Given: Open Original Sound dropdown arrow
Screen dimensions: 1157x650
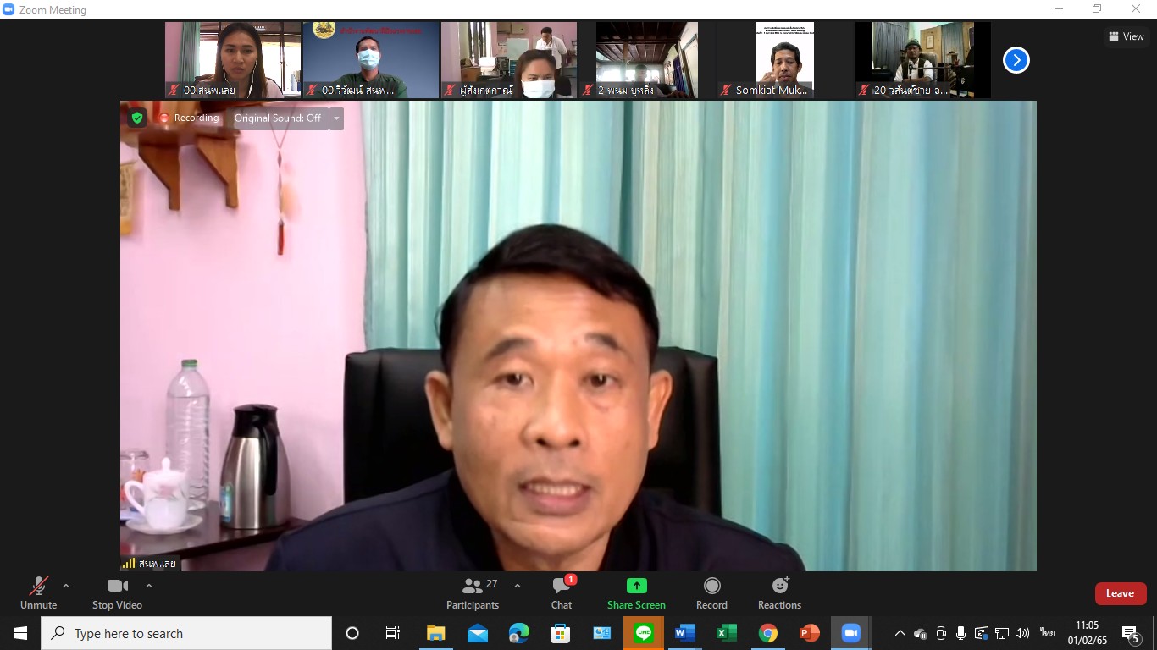Looking at the screenshot, I should click(336, 118).
